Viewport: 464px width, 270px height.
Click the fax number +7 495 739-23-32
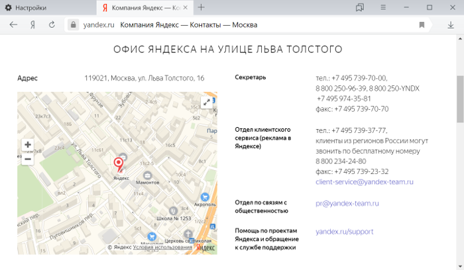(x=361, y=171)
